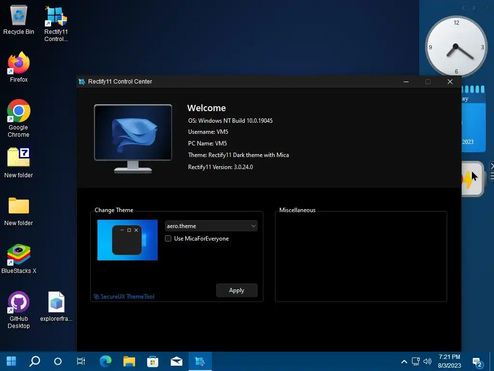Click the Cortana circle on taskbar
Image resolution: width=494 pixels, height=371 pixels.
coord(58,361)
